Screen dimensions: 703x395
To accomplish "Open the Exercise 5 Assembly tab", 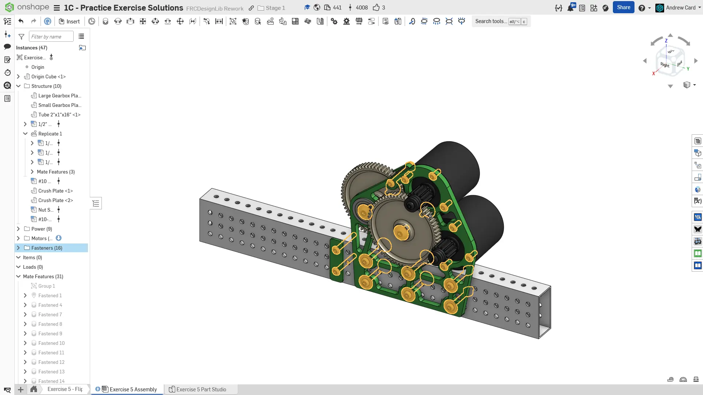I will (133, 389).
